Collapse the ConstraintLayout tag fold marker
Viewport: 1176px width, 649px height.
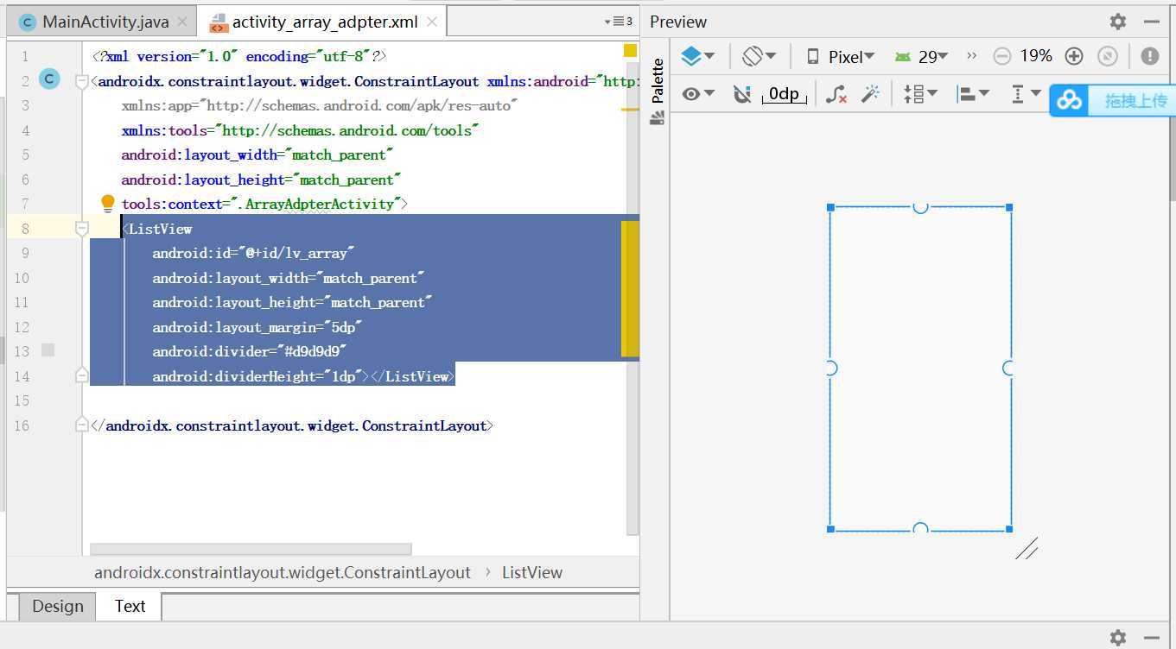pyautogui.click(x=81, y=81)
